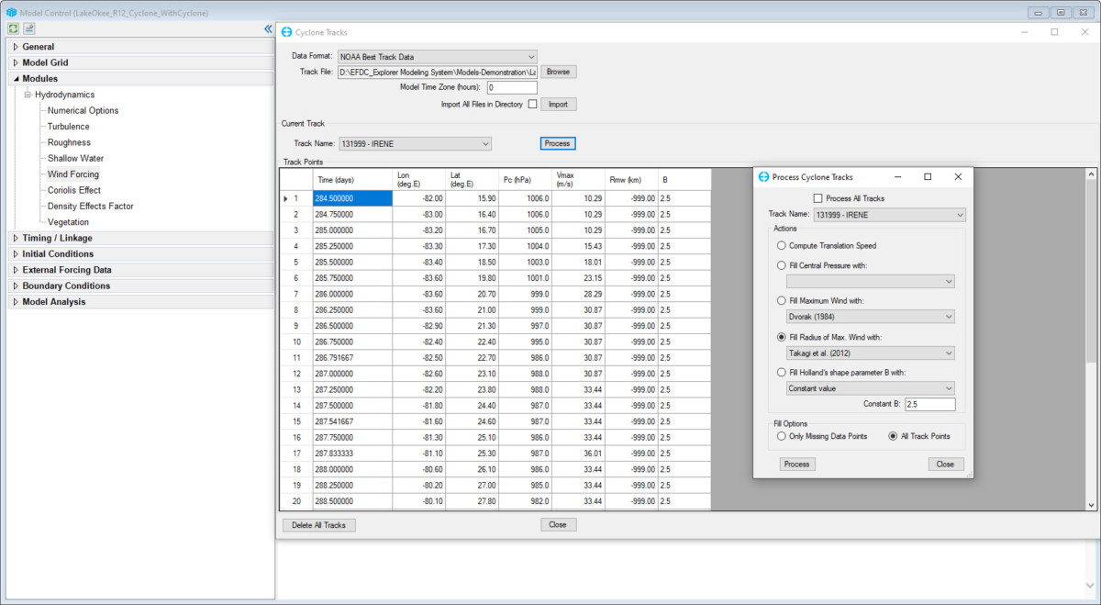
Task: Select Coriolis Effect in the module tree
Action: pos(73,190)
